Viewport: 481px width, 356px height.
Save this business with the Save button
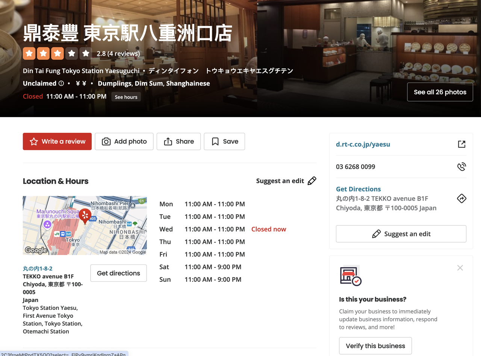[x=224, y=141]
